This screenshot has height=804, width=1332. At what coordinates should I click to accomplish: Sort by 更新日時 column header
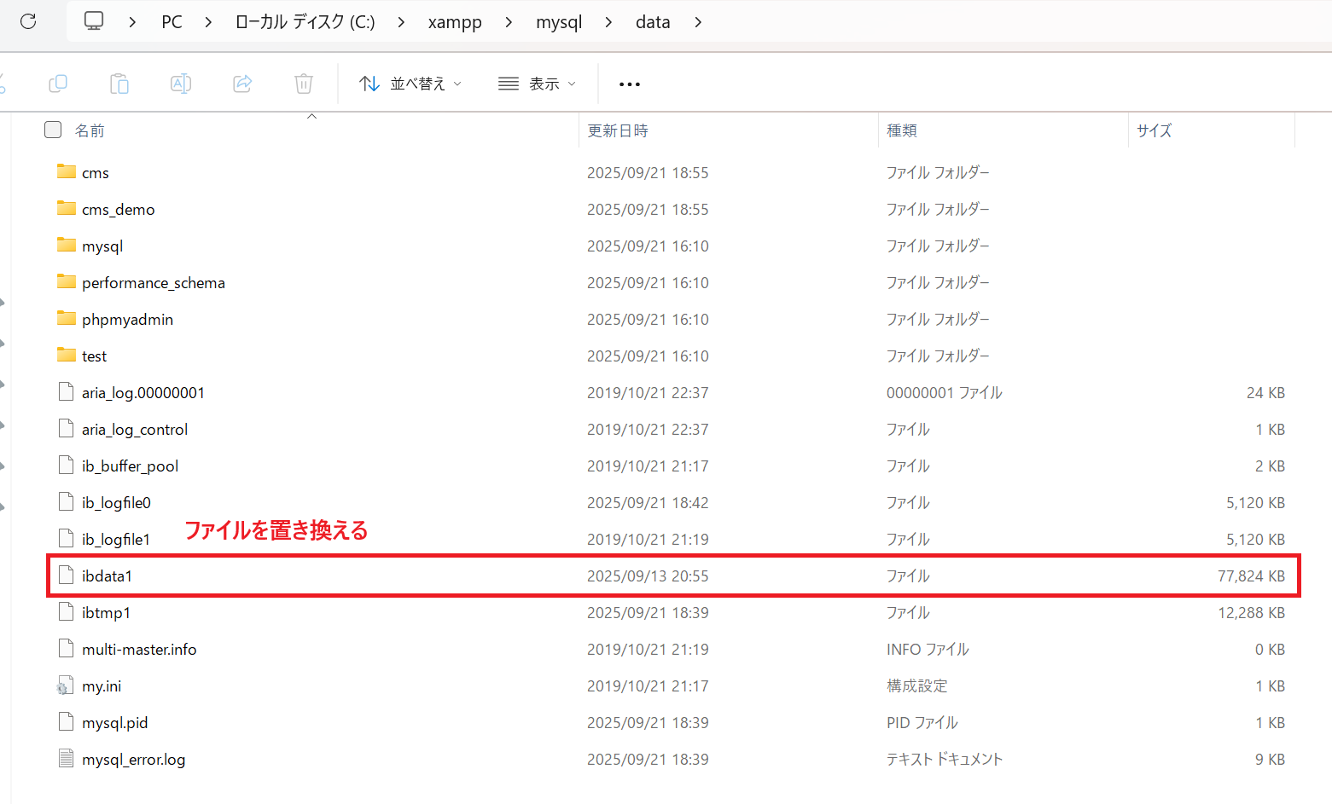pyautogui.click(x=618, y=130)
